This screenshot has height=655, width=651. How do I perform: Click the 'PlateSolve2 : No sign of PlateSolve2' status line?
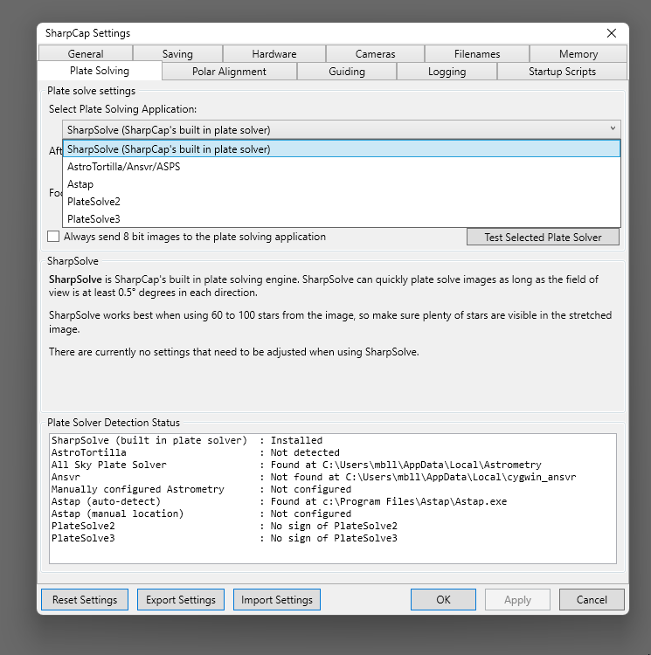225,526
